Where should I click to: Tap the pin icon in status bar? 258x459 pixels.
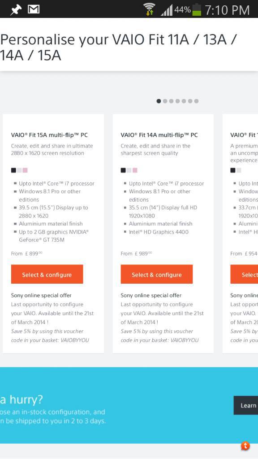tap(15, 10)
